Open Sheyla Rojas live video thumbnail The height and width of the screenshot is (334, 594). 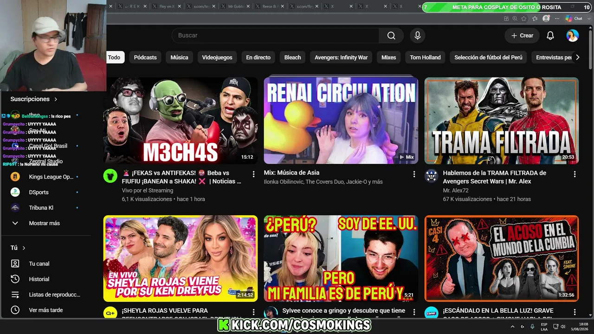181,258
